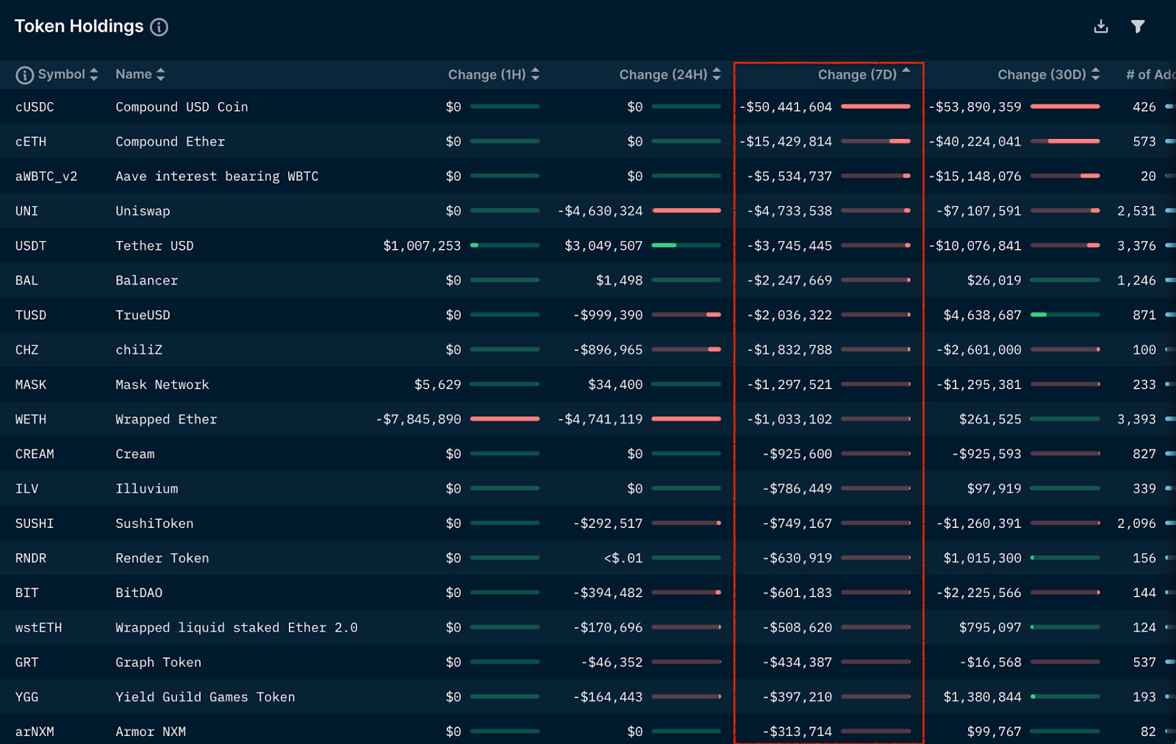Click the -$50,441,604 7D change value
1176x744 pixels.
pos(786,107)
